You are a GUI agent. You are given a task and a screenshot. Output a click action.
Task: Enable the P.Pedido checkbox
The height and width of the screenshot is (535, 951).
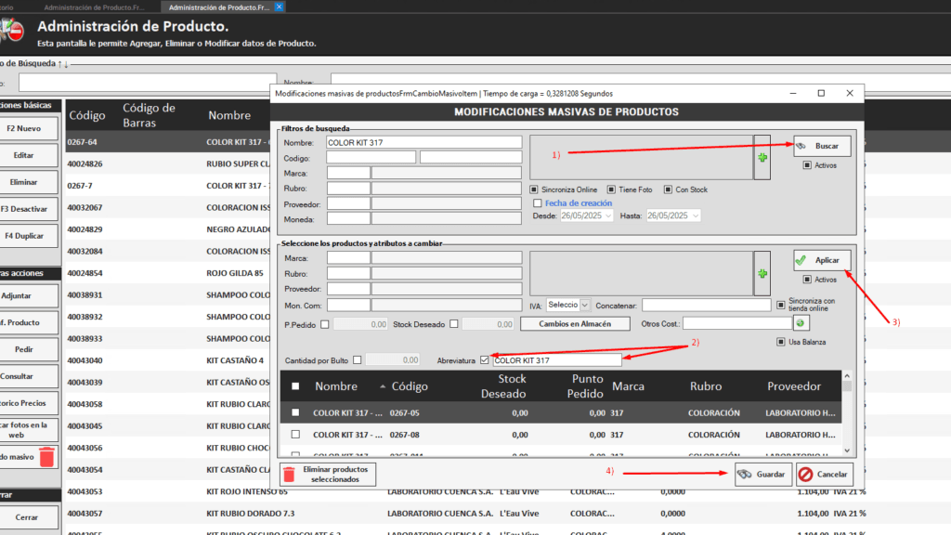click(x=325, y=324)
